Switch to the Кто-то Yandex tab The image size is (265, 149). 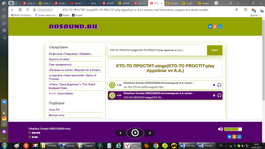(x=140, y=3)
